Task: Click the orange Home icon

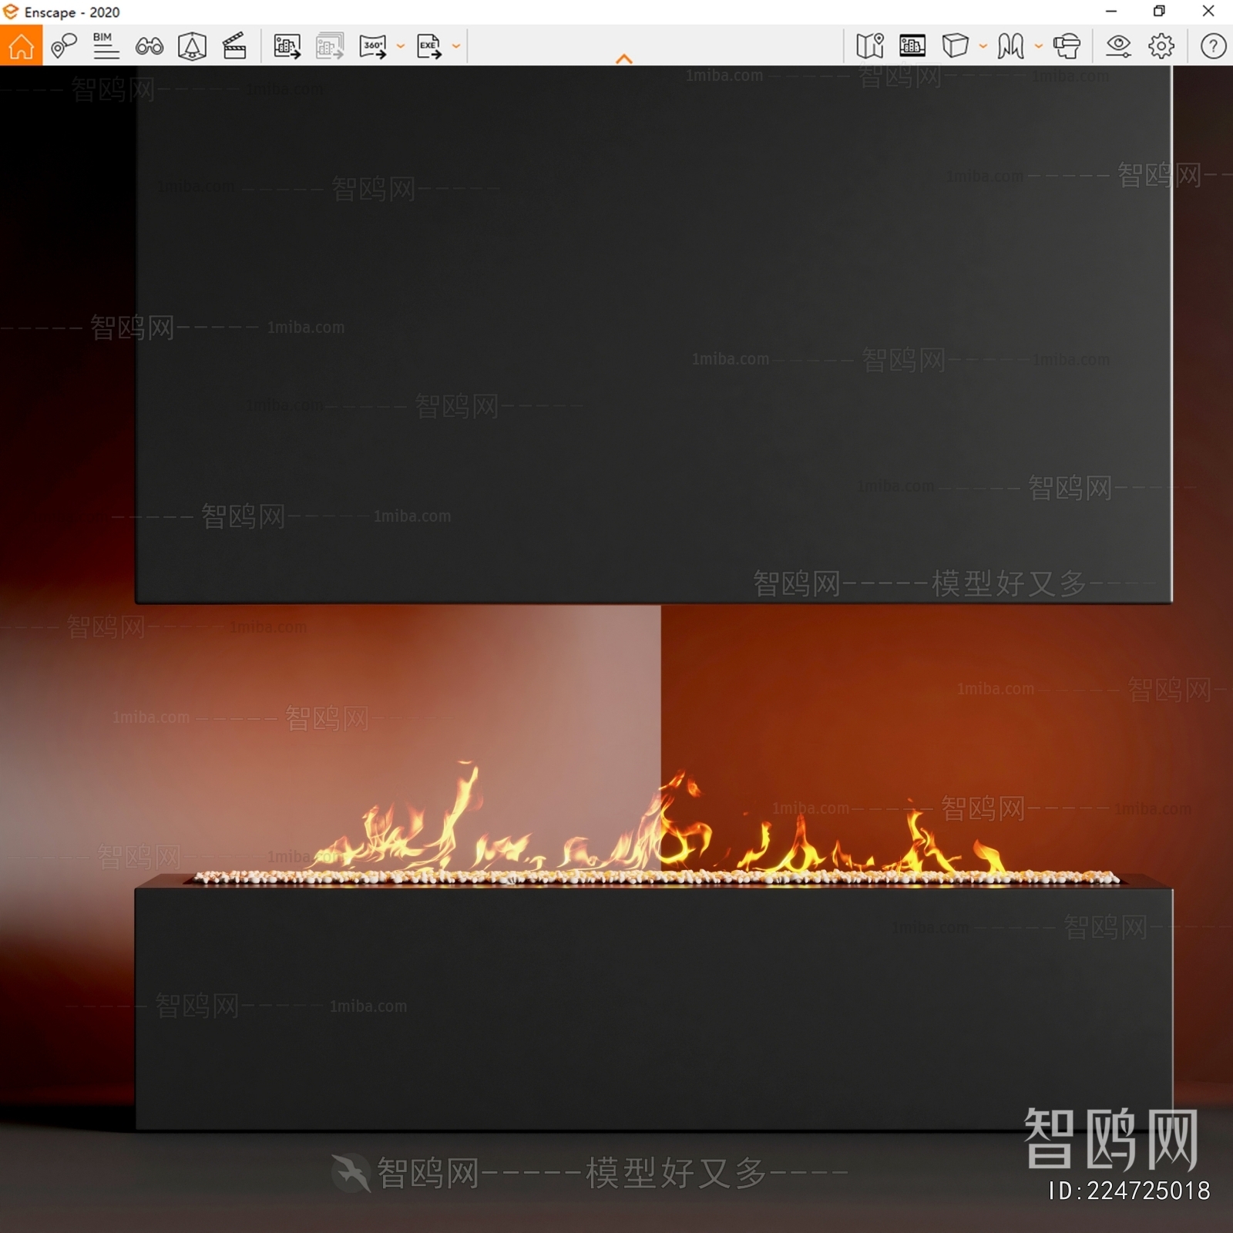Action: [x=21, y=46]
